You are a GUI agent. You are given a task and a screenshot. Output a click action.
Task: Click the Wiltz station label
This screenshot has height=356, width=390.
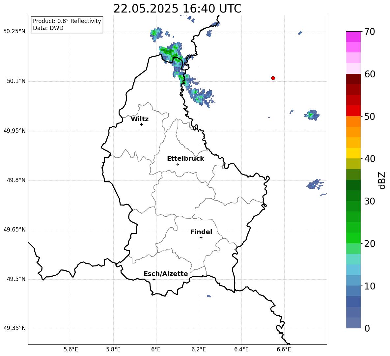(140, 119)
